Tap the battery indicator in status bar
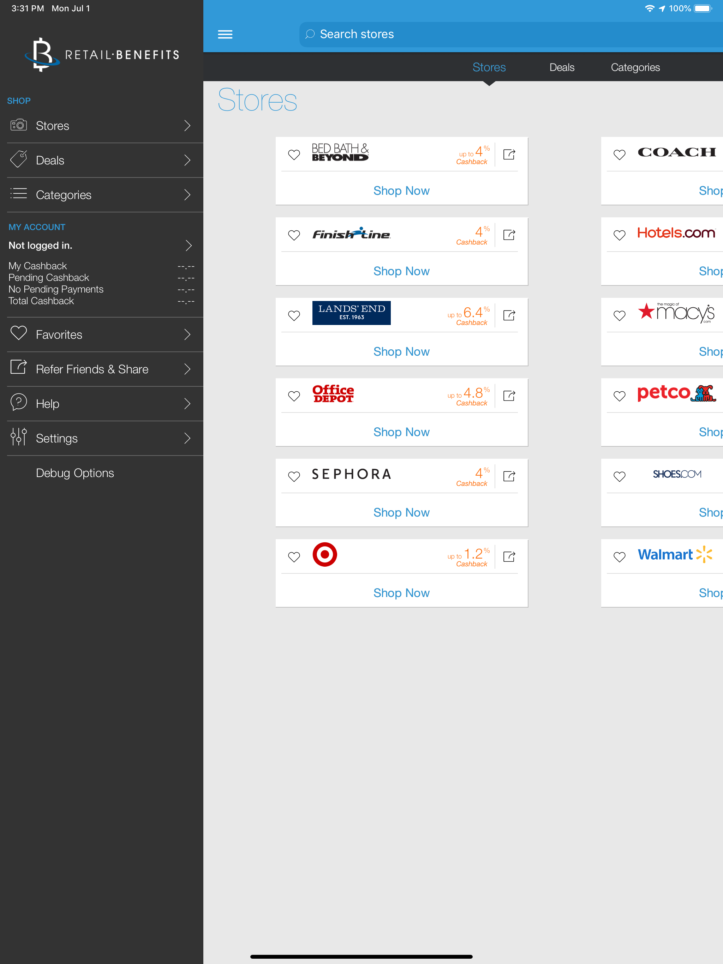Image resolution: width=723 pixels, height=964 pixels. [703, 8]
